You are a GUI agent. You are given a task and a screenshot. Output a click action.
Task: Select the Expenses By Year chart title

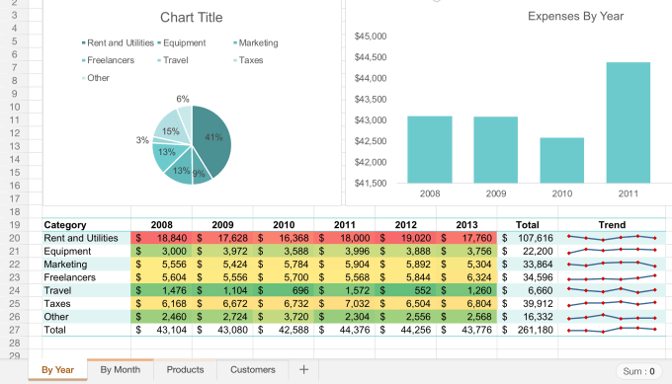click(x=575, y=16)
